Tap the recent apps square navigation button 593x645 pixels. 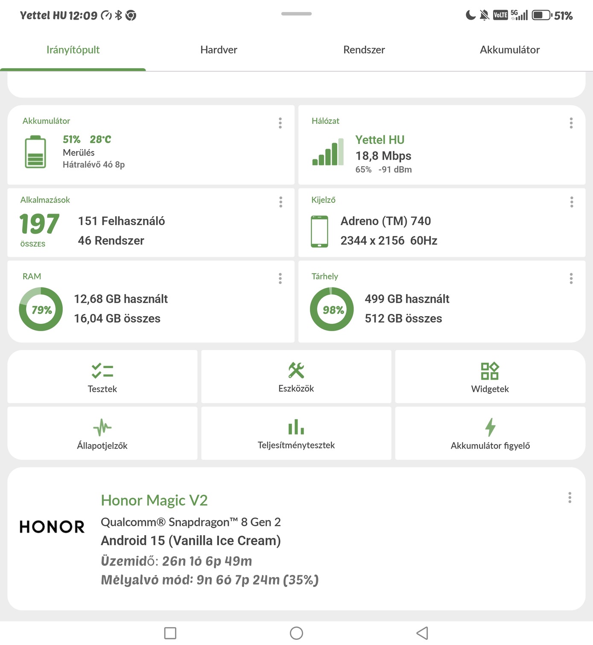170,633
